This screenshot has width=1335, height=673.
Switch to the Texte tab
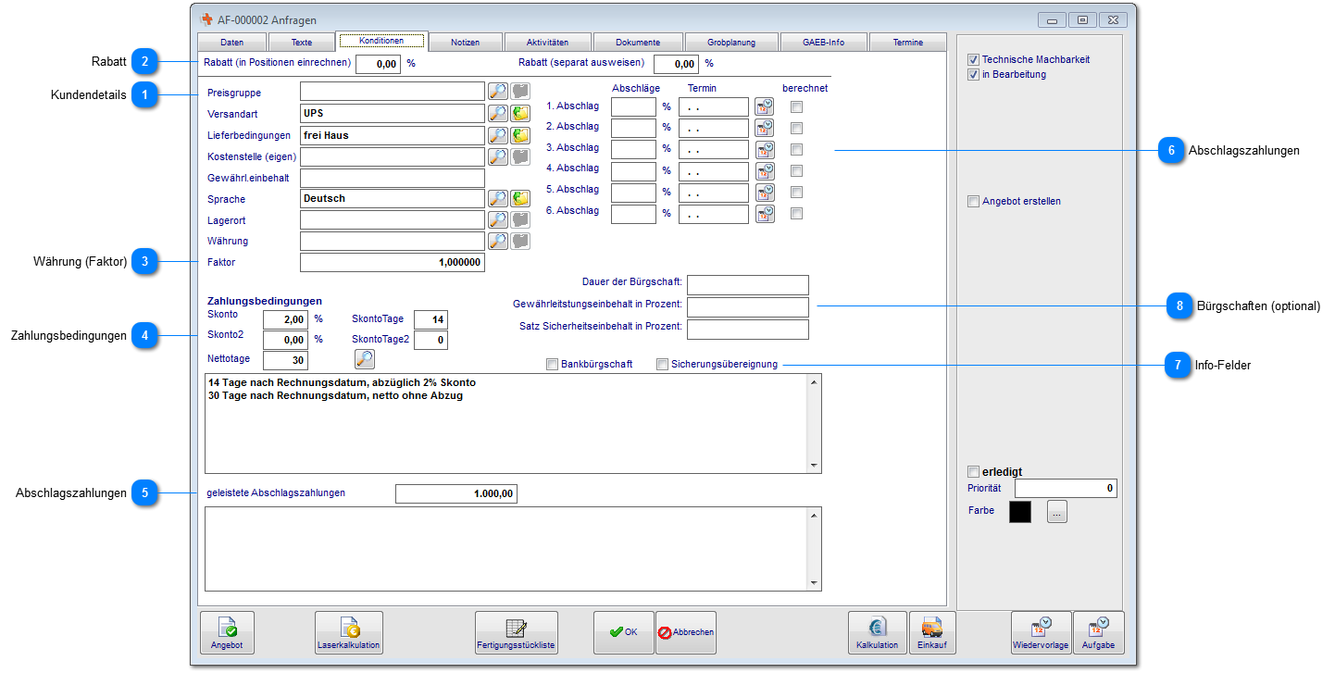coord(302,43)
